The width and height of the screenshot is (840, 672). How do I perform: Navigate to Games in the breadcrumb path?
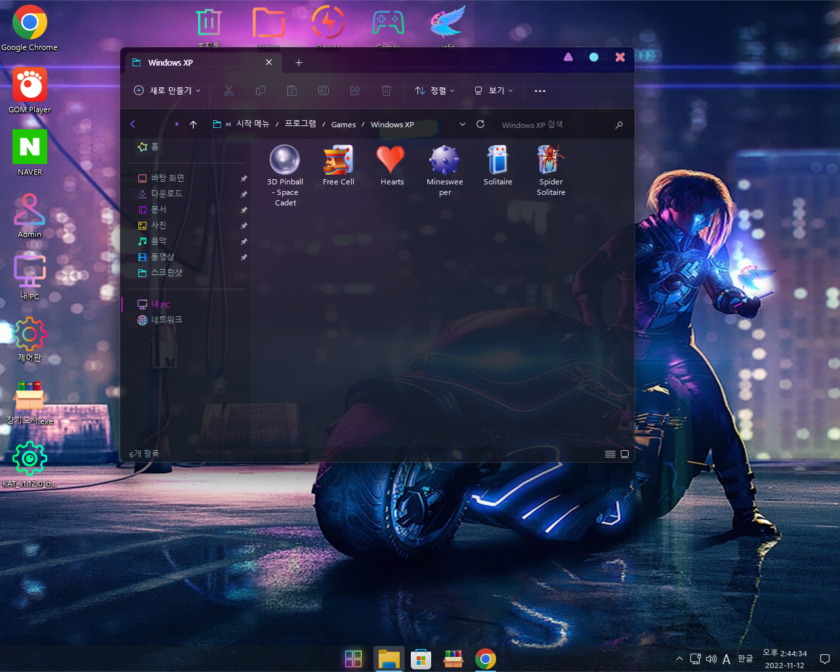343,125
